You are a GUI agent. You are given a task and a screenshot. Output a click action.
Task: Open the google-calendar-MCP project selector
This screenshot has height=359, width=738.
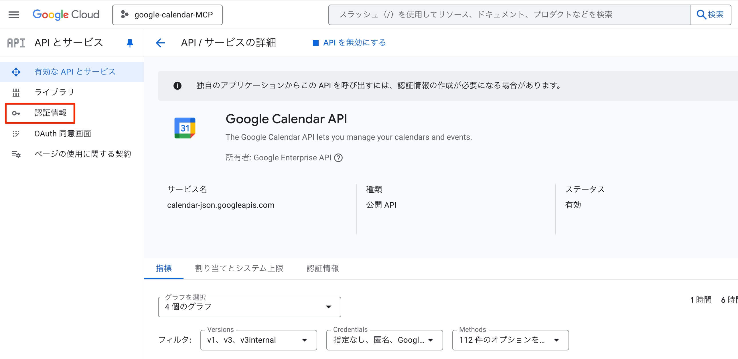coord(167,15)
